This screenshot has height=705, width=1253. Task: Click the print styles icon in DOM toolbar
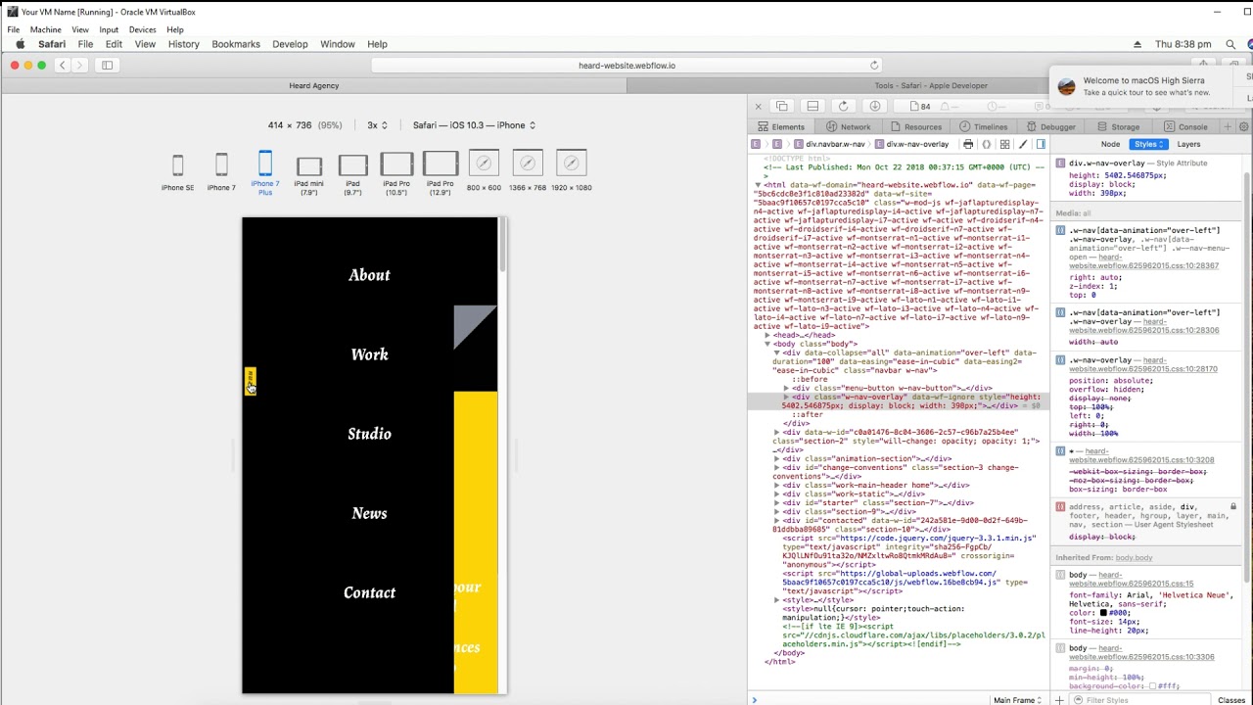coord(968,144)
